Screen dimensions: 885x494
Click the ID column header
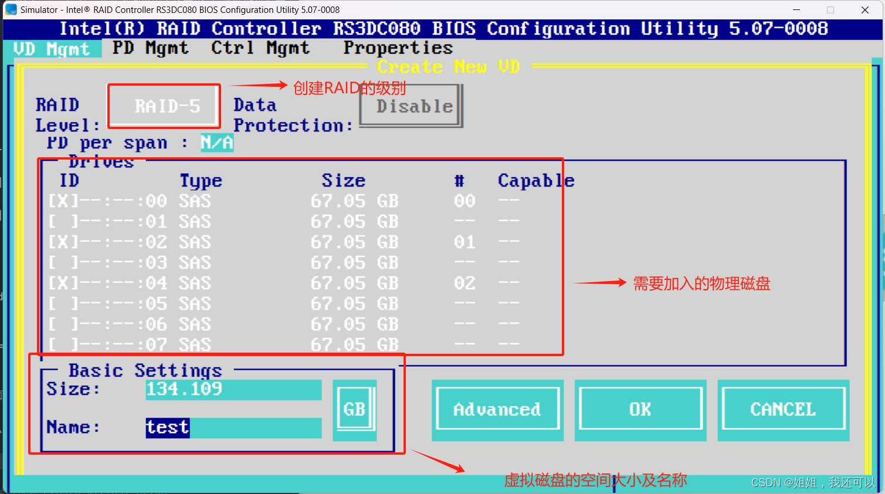pos(69,181)
